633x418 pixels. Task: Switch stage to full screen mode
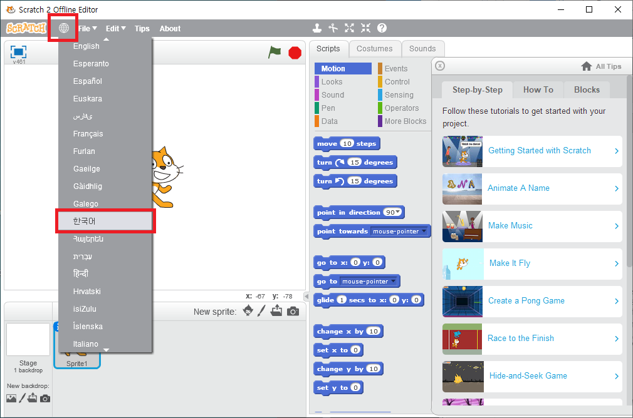pyautogui.click(x=19, y=51)
